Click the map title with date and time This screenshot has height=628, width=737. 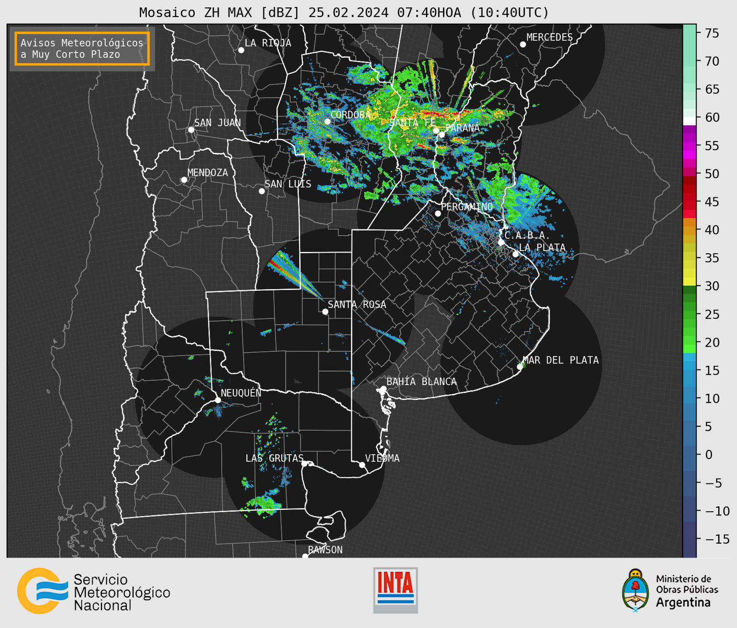tap(344, 13)
